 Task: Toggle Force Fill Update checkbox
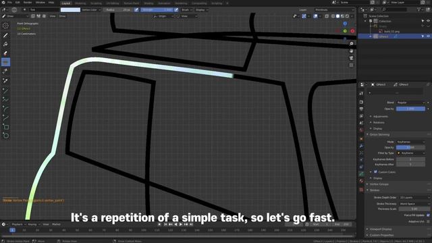[x=428, y=215]
